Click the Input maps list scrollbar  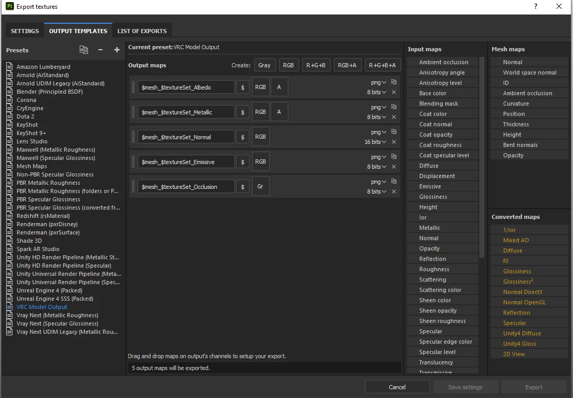[482, 157]
